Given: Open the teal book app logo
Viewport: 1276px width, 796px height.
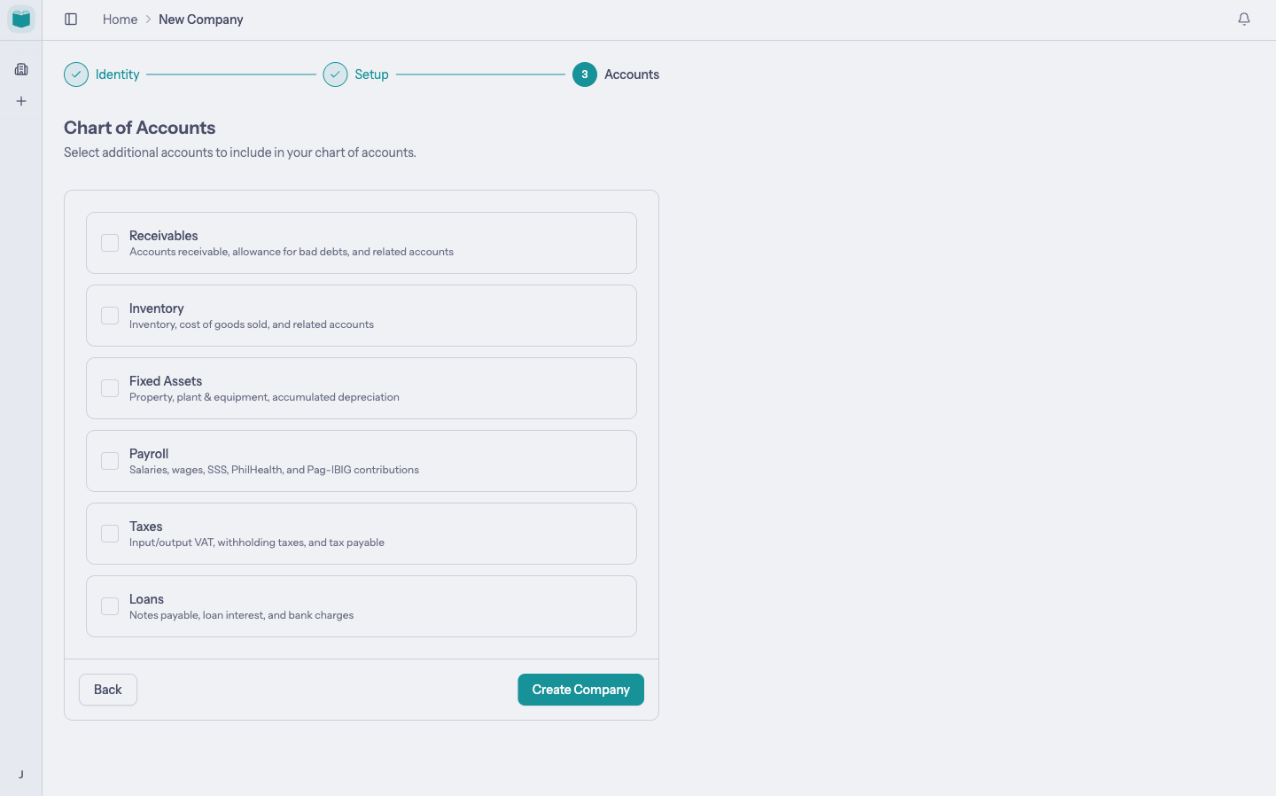Looking at the screenshot, I should (x=20, y=19).
